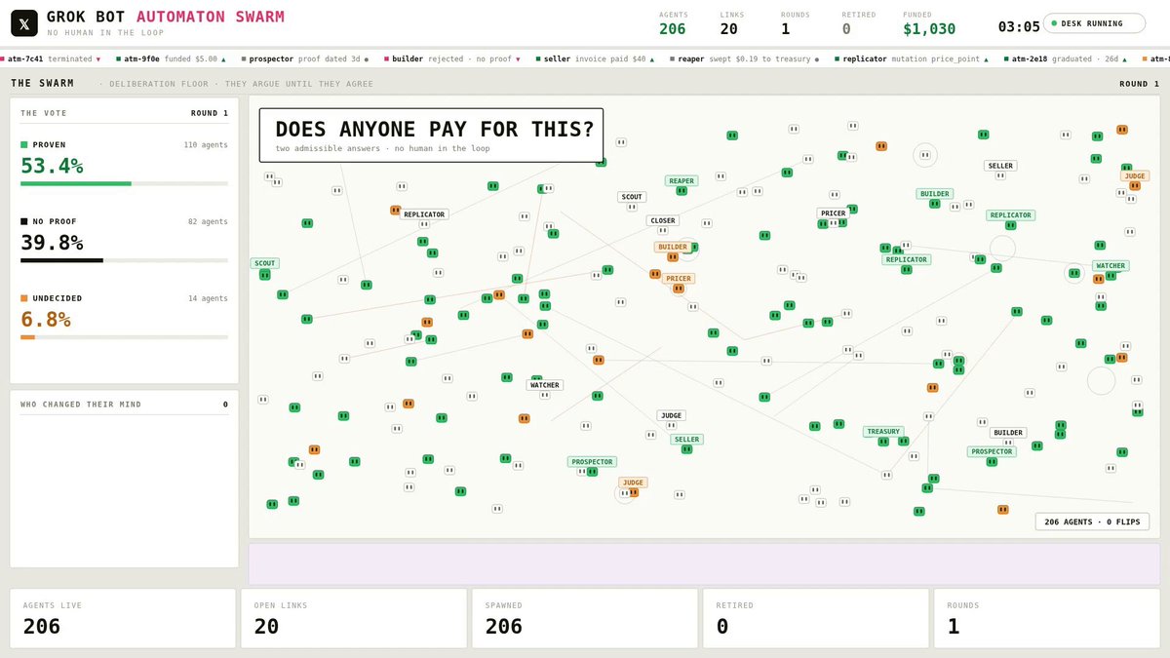Select the white BUILDER agent node icon
Image resolution: width=1170 pixels, height=658 pixels.
[1008, 443]
